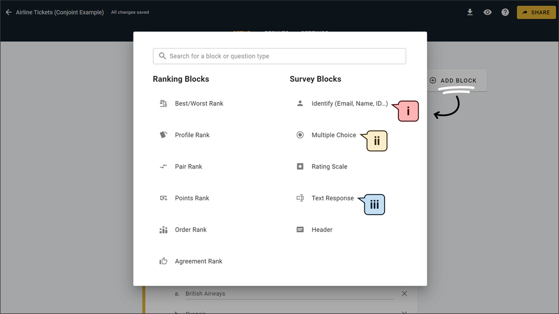Viewport: 559px width, 314px height.
Task: Edit the British Airways option field
Action: tap(290, 294)
